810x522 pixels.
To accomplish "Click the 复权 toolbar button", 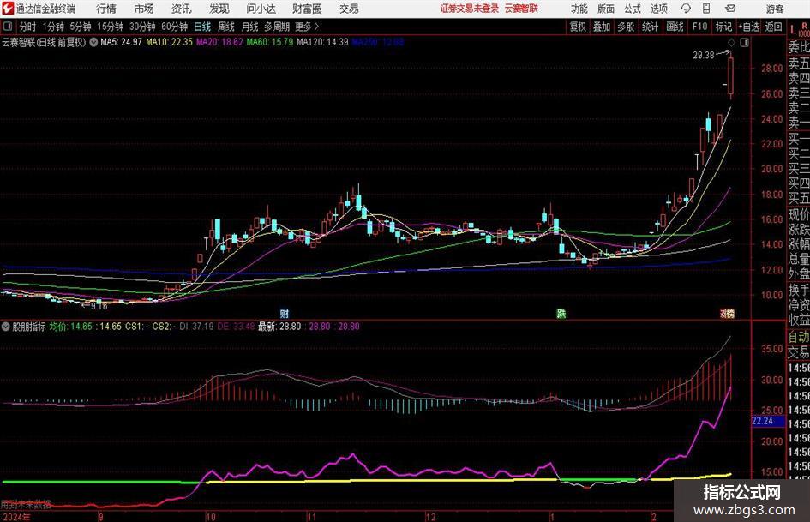I will [x=578, y=27].
